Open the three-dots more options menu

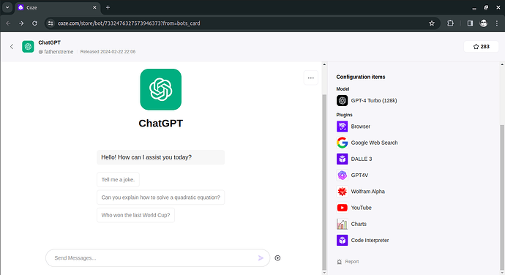tap(311, 78)
